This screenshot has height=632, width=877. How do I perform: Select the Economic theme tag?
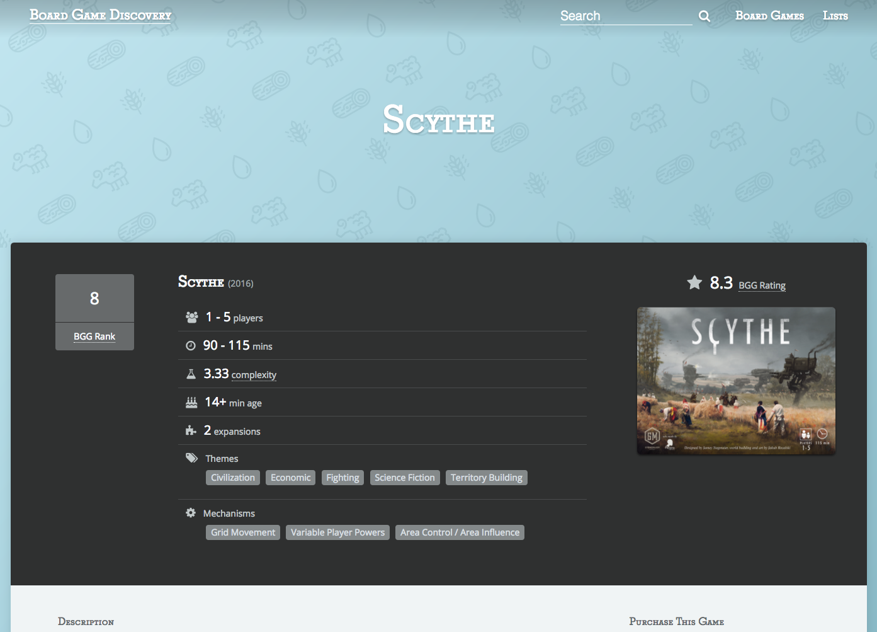[x=290, y=478]
